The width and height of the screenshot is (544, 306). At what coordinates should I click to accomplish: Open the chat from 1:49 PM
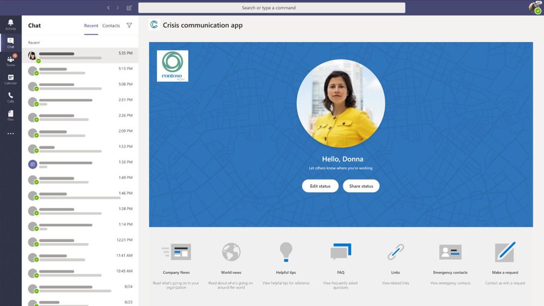80,180
